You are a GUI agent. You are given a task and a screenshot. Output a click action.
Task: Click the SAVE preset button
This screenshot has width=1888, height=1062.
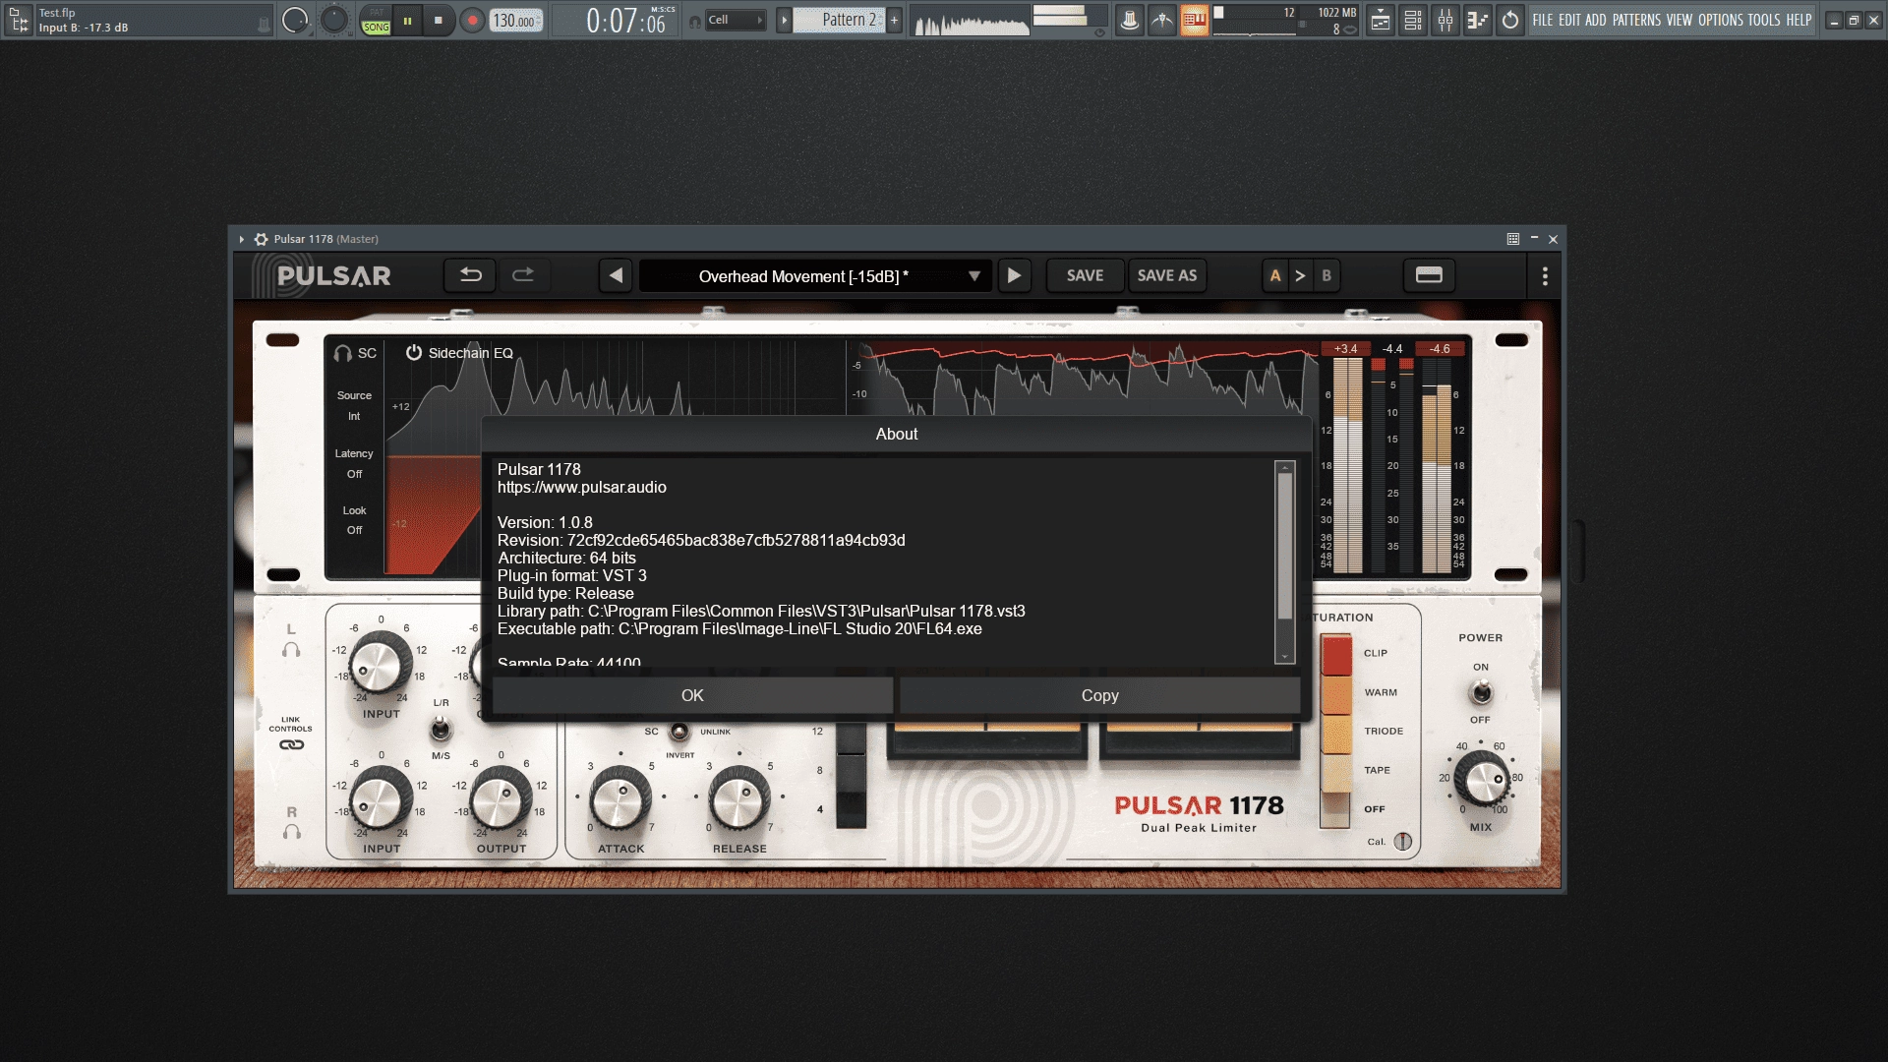[1085, 275]
